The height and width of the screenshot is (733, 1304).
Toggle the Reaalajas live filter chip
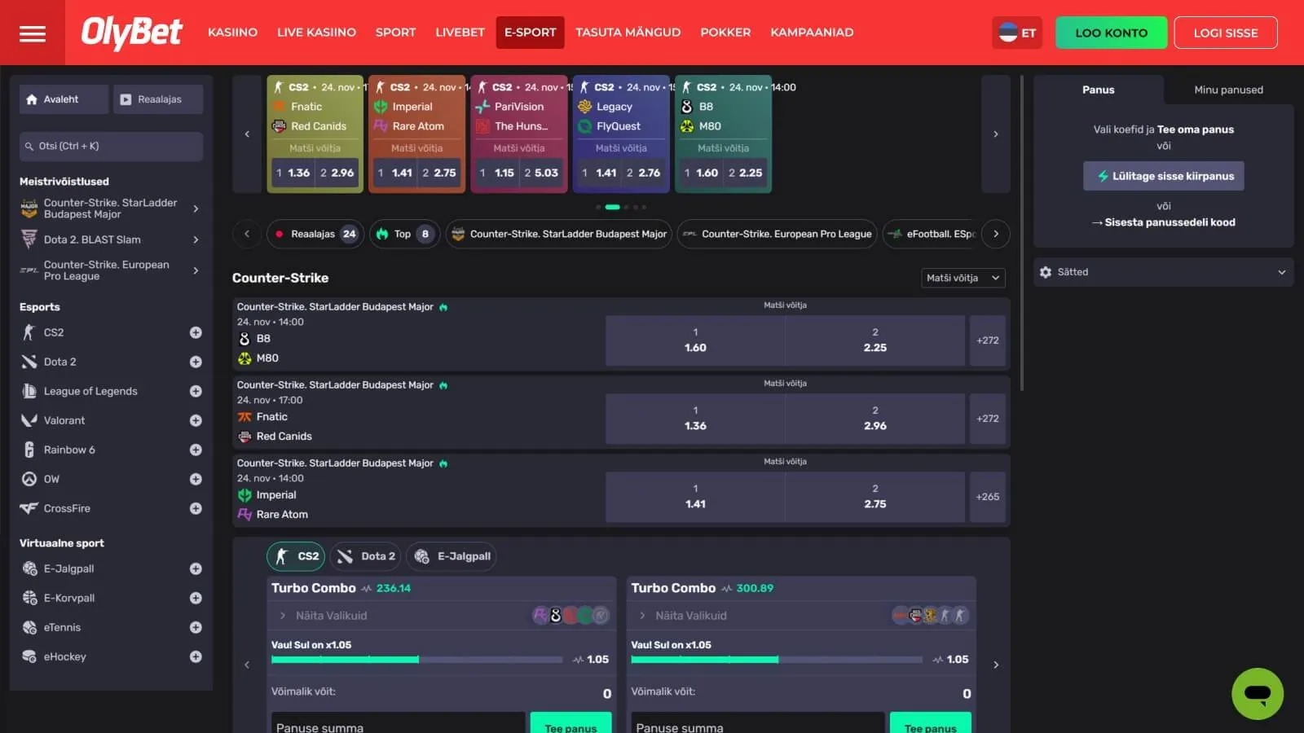pos(315,234)
